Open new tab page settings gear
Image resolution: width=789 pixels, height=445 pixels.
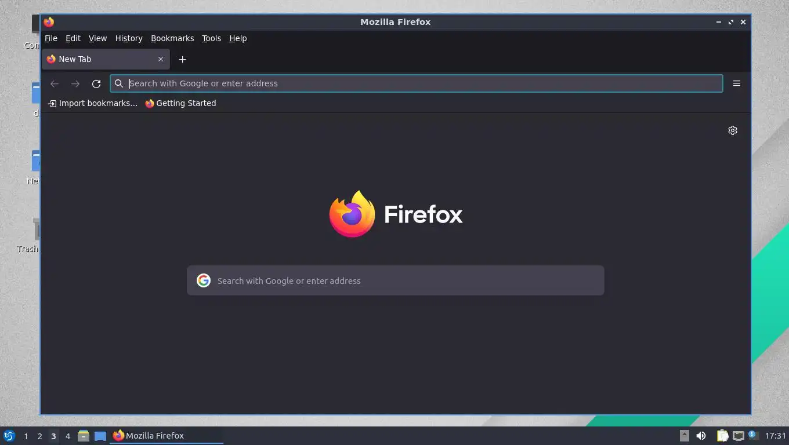pos(733,130)
